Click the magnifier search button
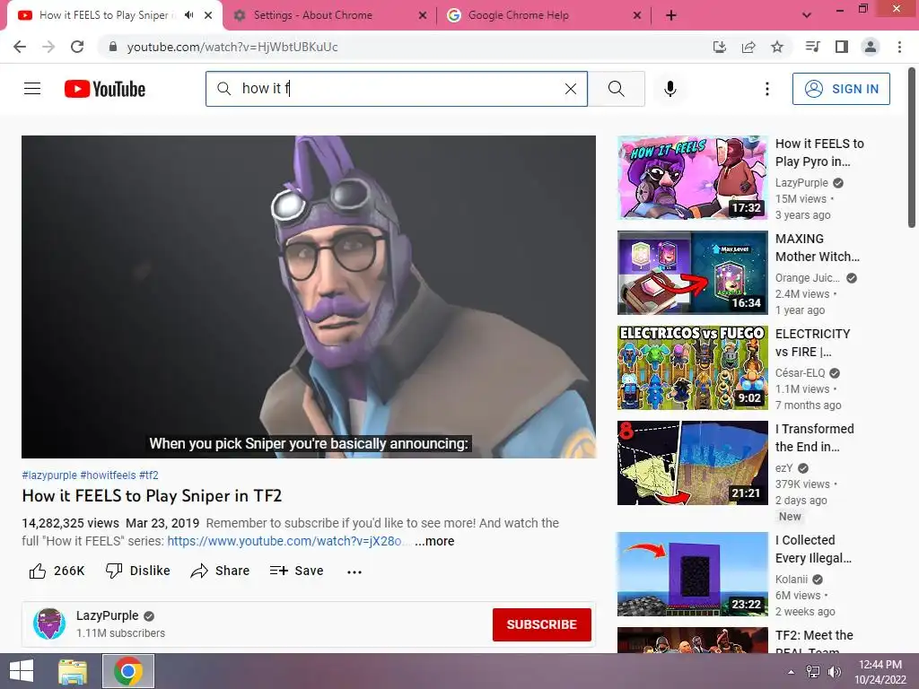 pyautogui.click(x=616, y=89)
